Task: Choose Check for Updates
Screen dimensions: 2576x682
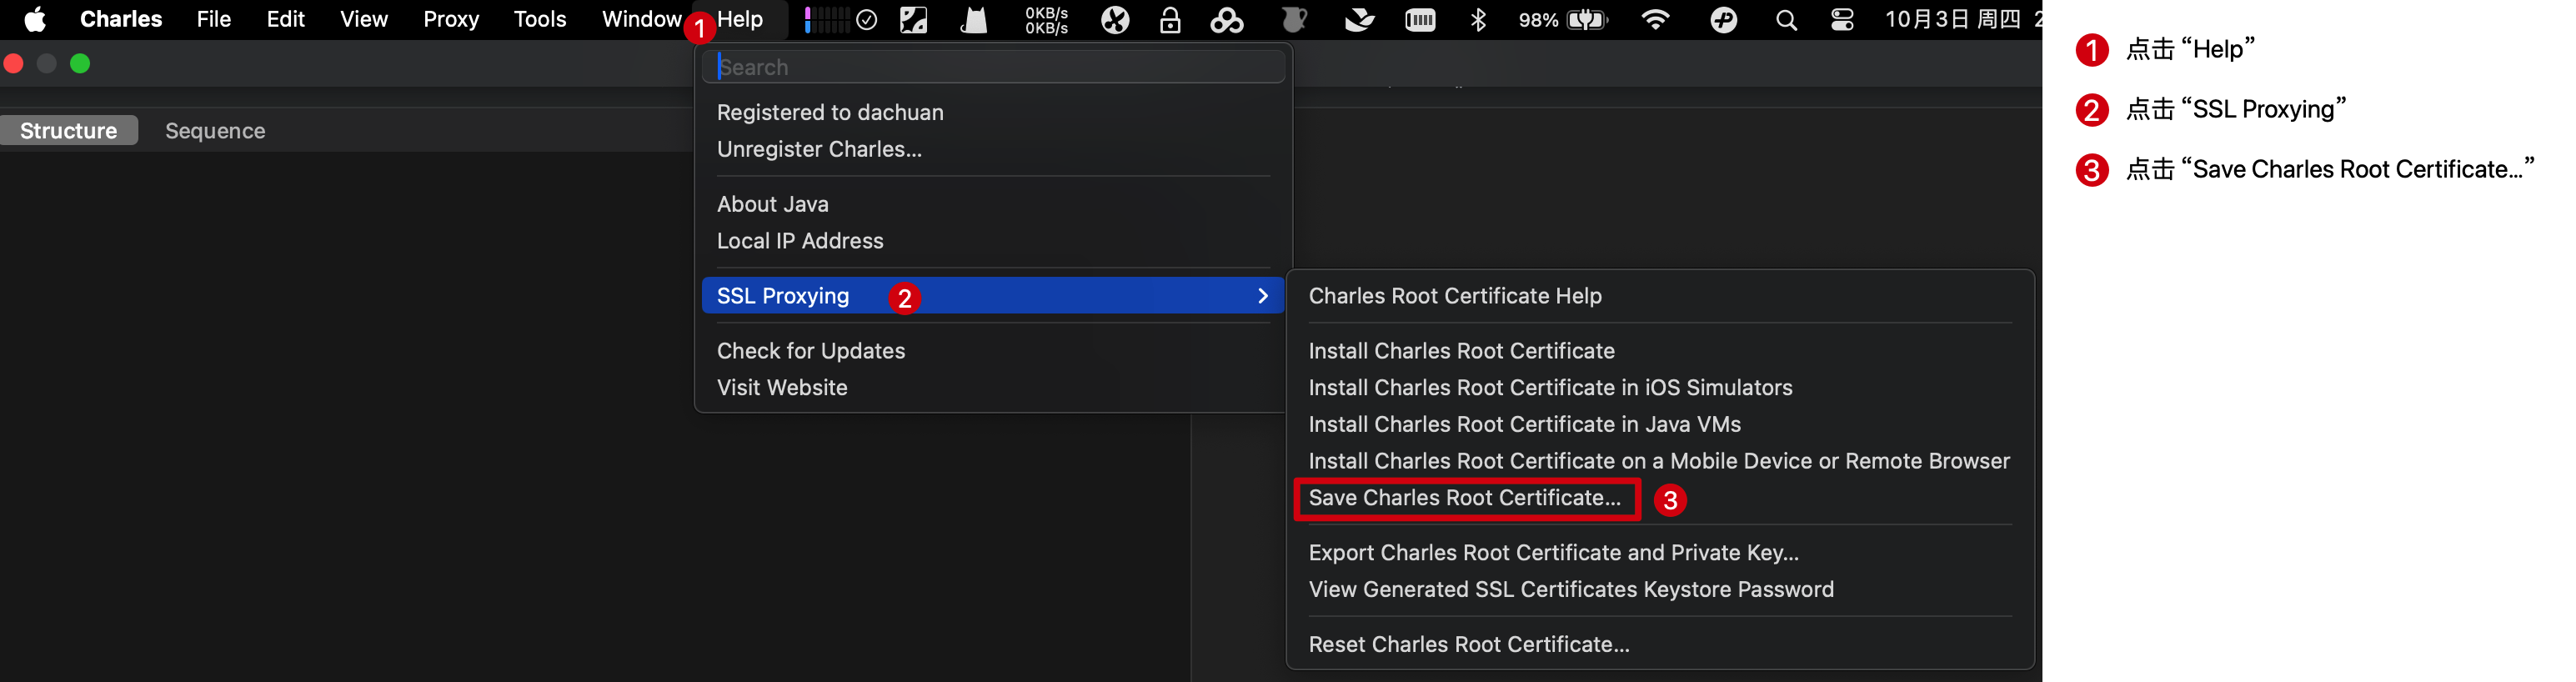Action: (811, 351)
